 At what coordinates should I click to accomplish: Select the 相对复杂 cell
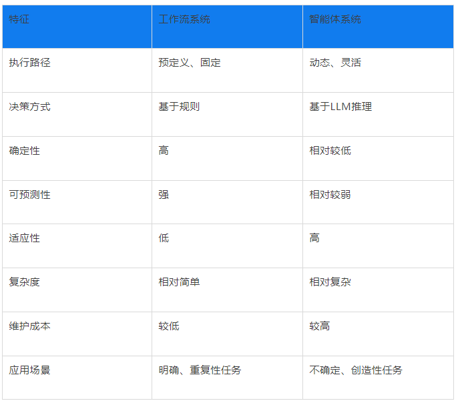point(379,290)
